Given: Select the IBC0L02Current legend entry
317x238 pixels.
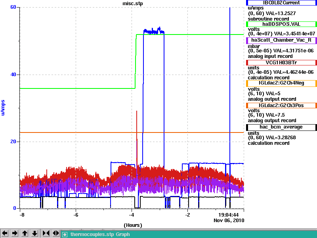Looking at the screenshot, I should (281, 3).
